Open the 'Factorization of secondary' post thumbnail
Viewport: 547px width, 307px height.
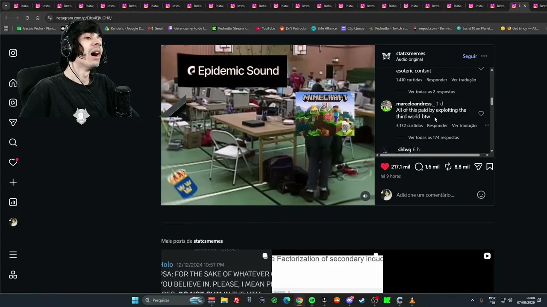(327, 271)
